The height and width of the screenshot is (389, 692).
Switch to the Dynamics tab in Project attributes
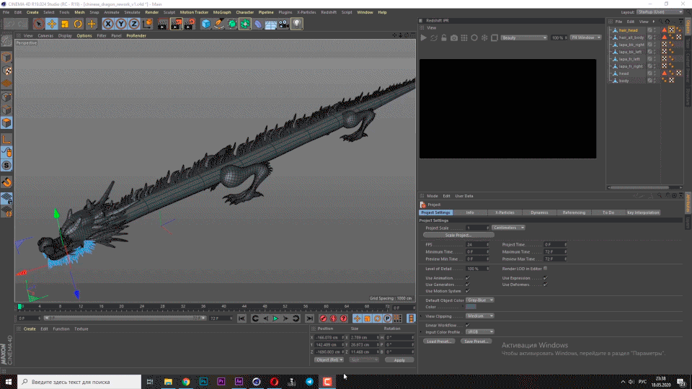point(539,213)
